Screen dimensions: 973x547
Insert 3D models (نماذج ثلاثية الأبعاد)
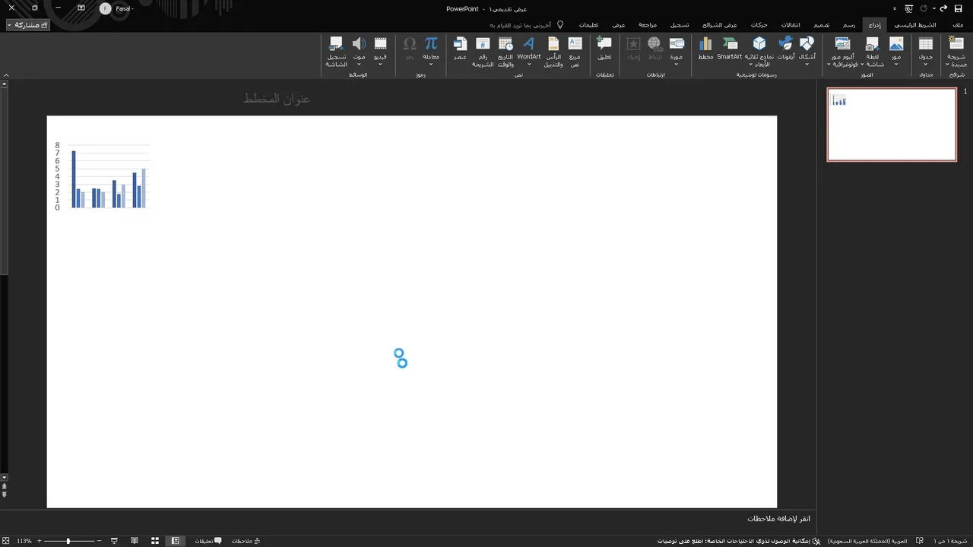[759, 51]
